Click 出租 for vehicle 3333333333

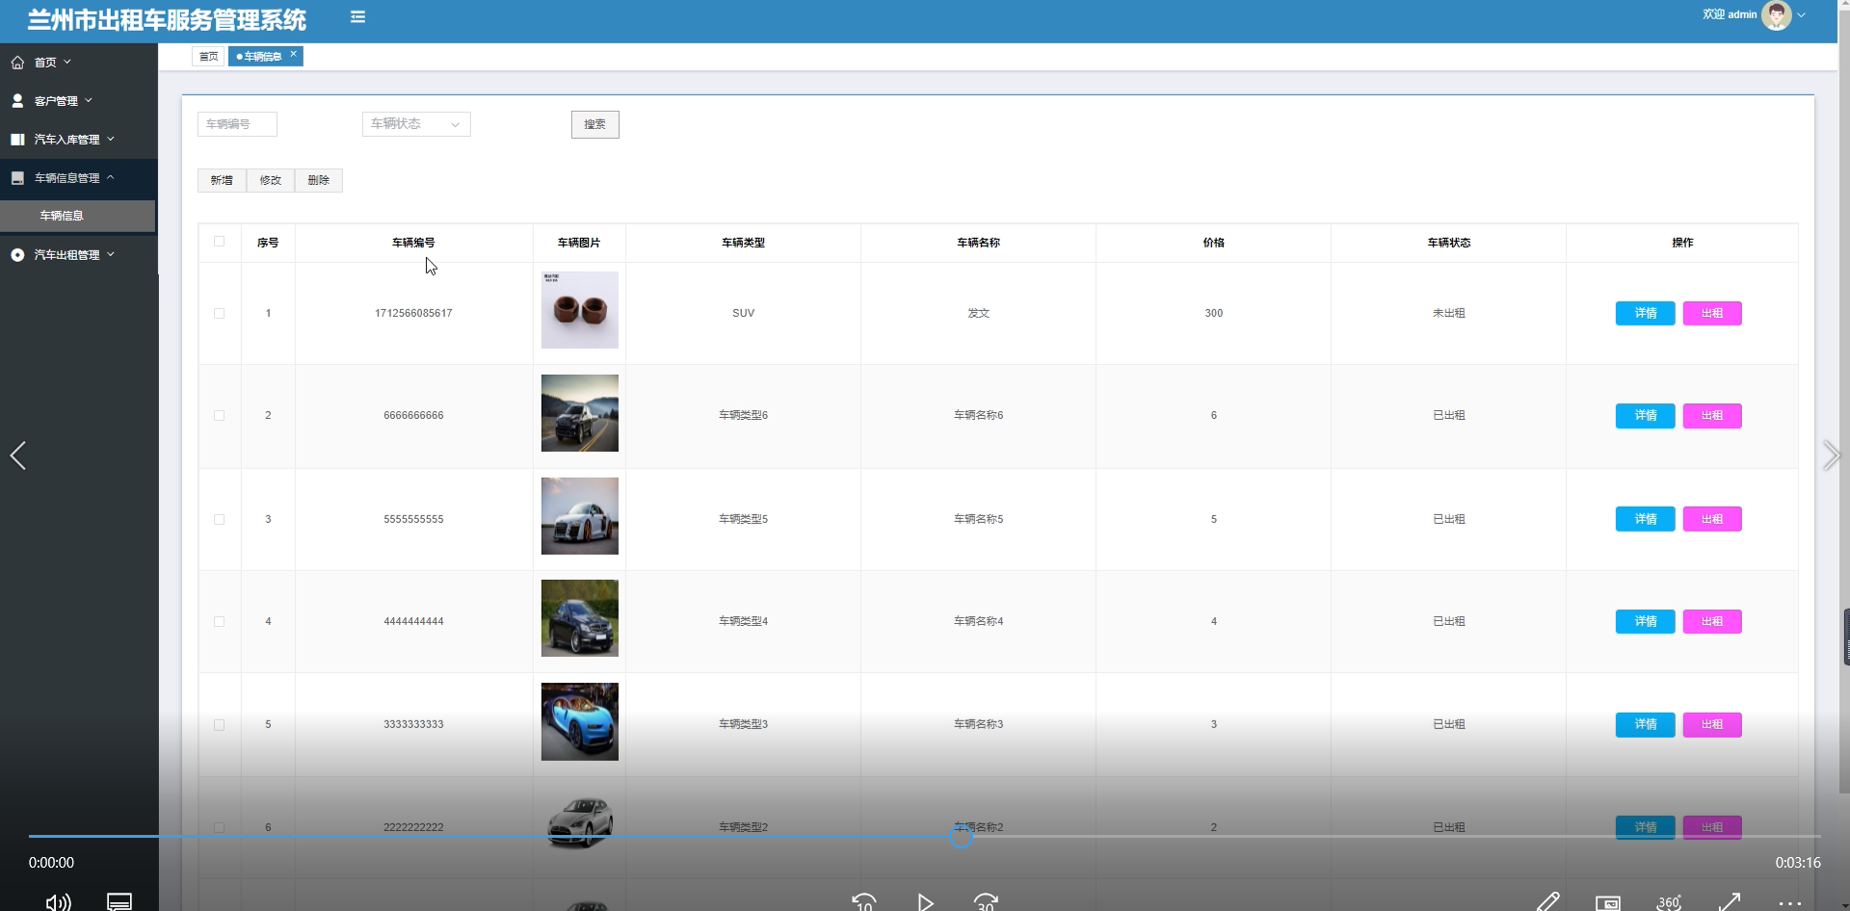coord(1712,725)
